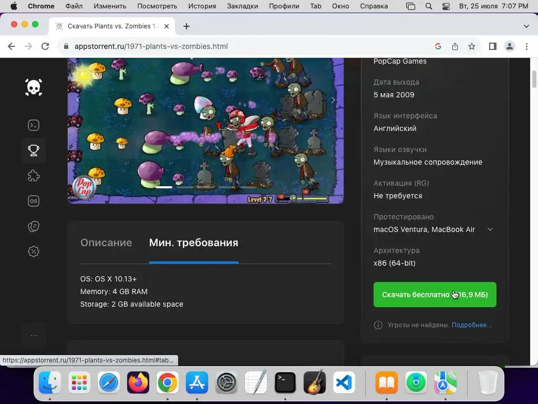
Task: Click the PopCap Games developer text
Action: (x=400, y=61)
